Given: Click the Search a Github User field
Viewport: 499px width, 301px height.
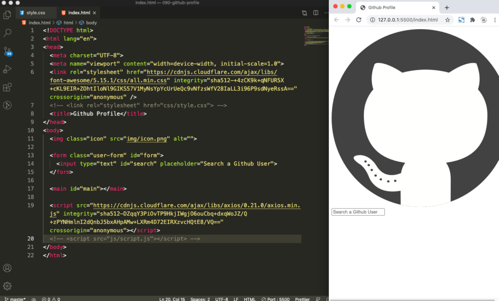Looking at the screenshot, I should coord(358,212).
